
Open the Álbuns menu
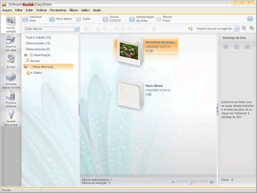(74, 10)
